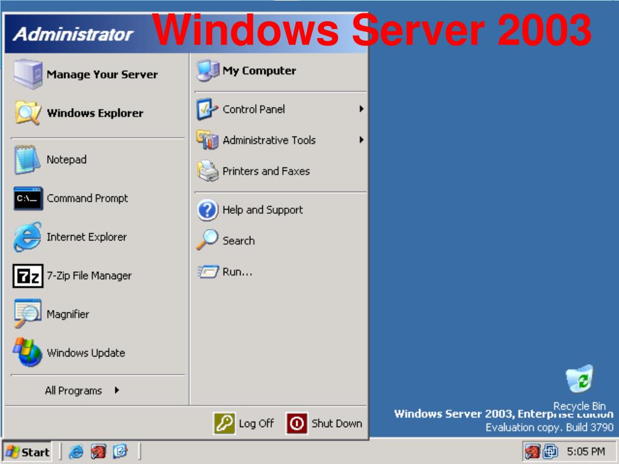Image resolution: width=619 pixels, height=464 pixels.
Task: Open the Windows Update globe icon
Action: [x=28, y=352]
